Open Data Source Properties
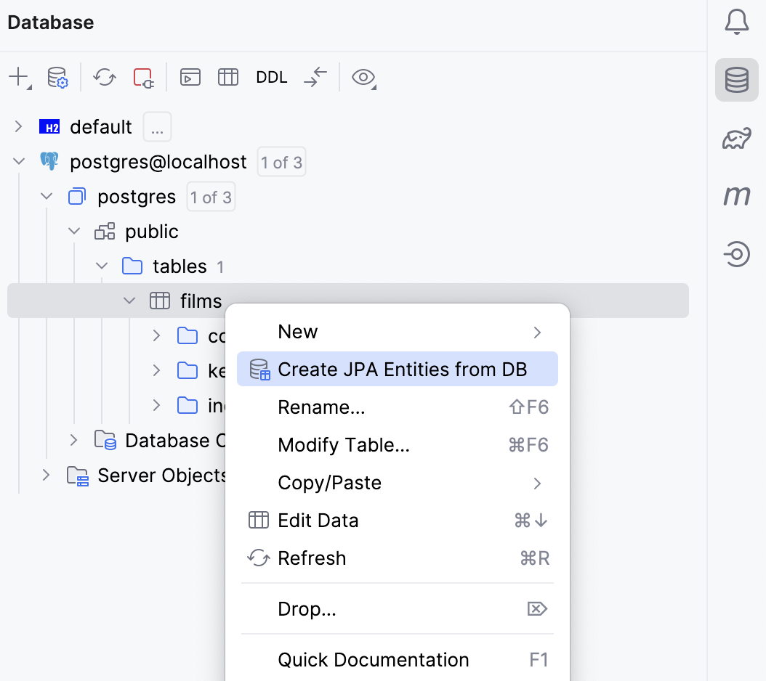 [57, 77]
